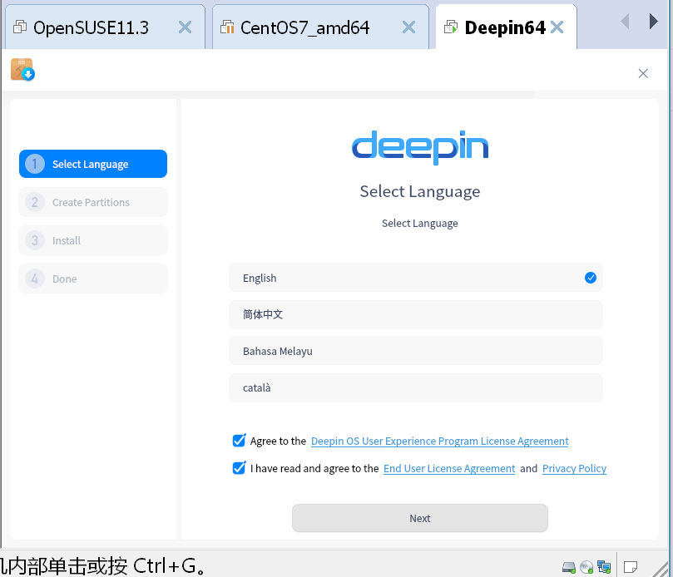Click the CentOS7_amd64 tab VM icon
The image size is (673, 577).
tap(227, 27)
